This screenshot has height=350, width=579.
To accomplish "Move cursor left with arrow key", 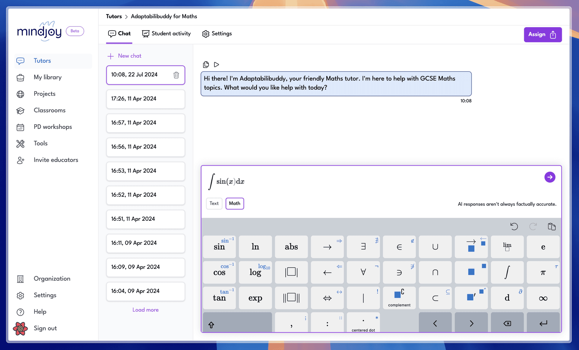I will pyautogui.click(x=435, y=323).
